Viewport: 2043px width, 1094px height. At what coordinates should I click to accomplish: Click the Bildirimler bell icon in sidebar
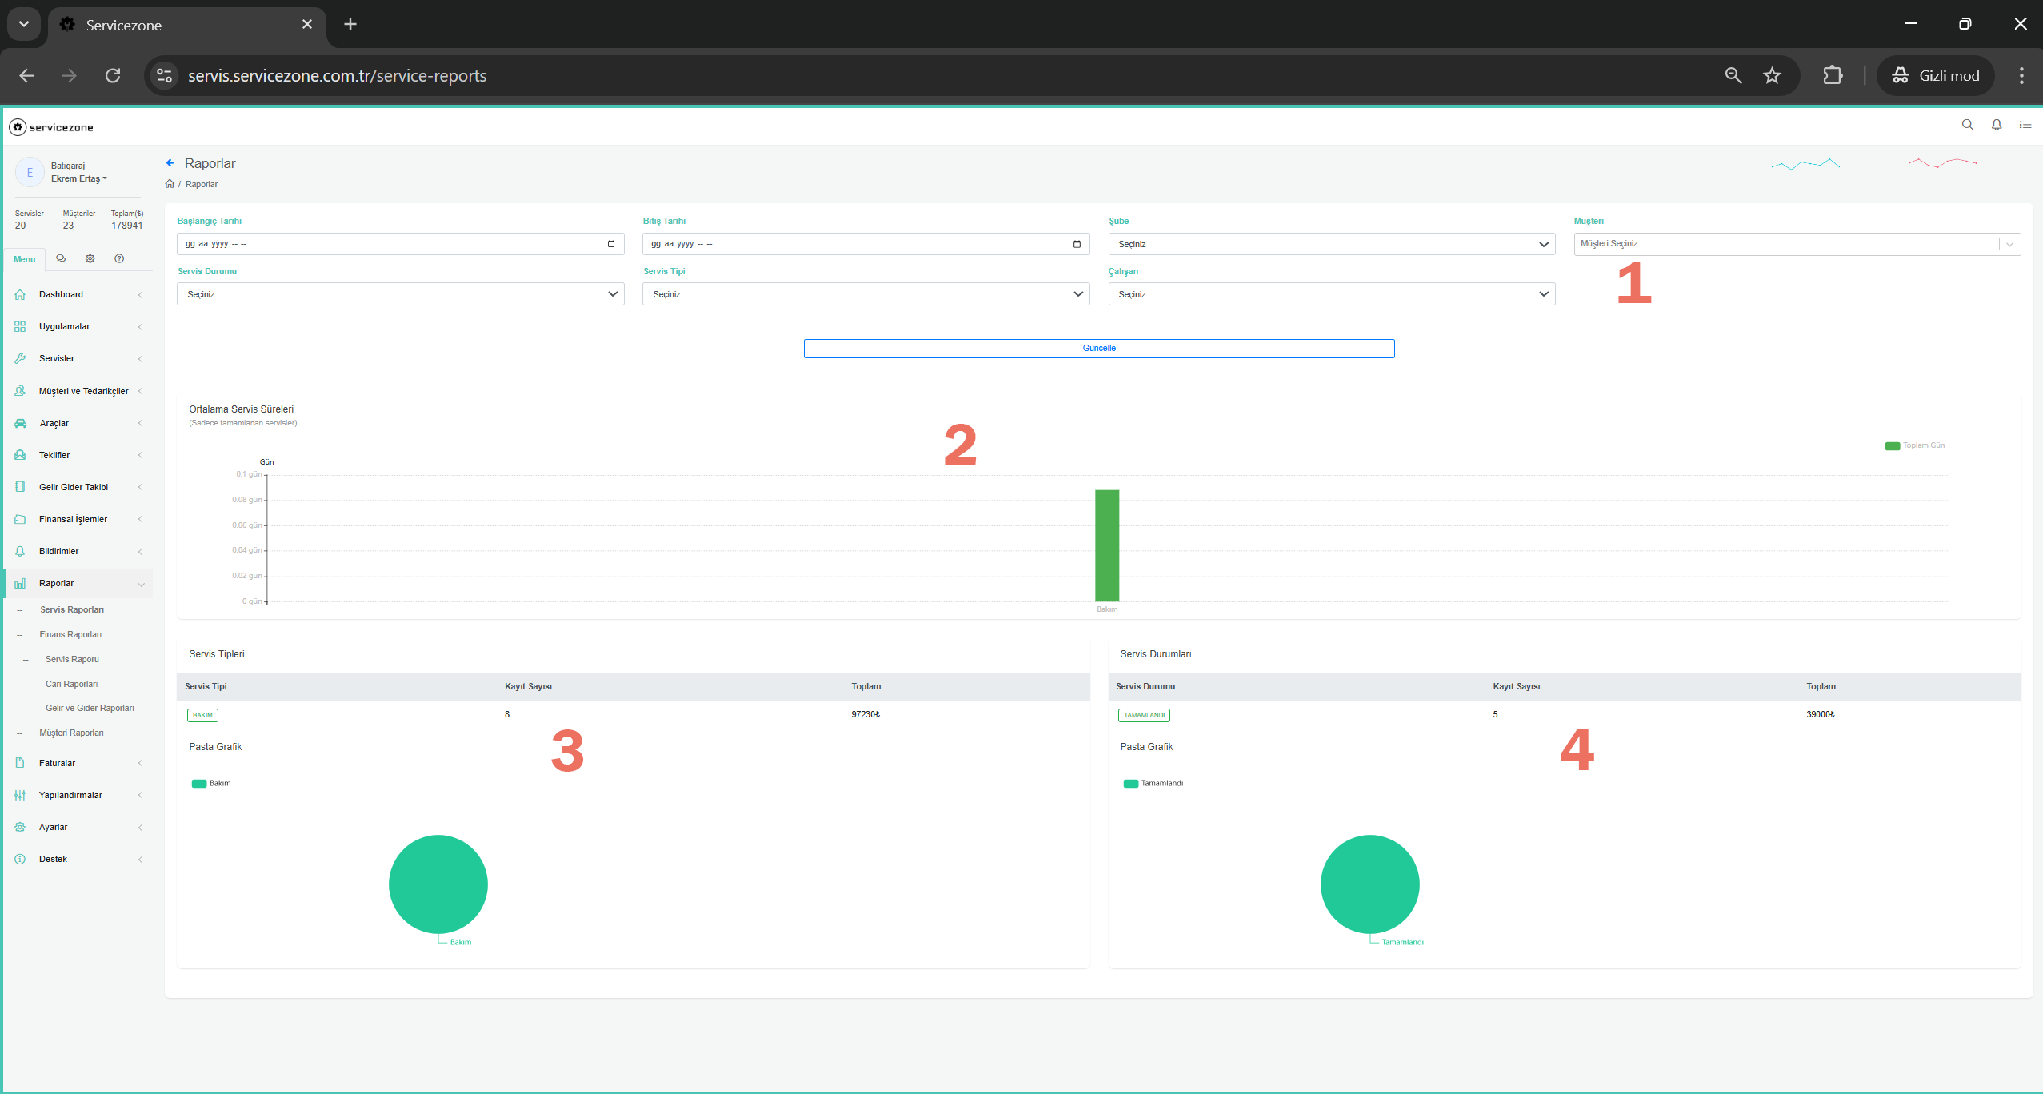20,551
